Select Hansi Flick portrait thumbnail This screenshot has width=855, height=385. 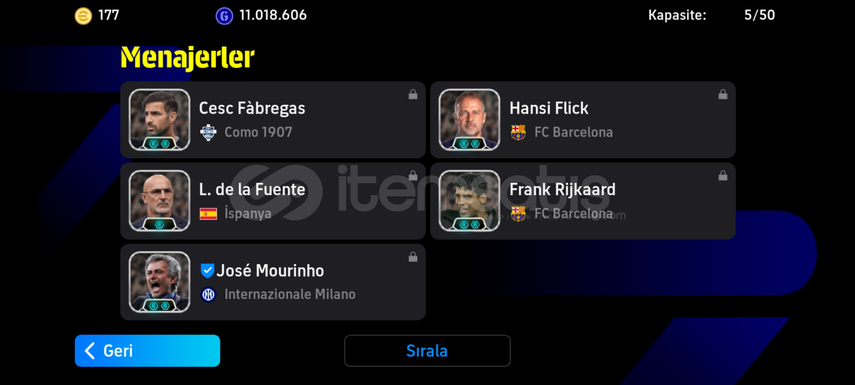(469, 120)
